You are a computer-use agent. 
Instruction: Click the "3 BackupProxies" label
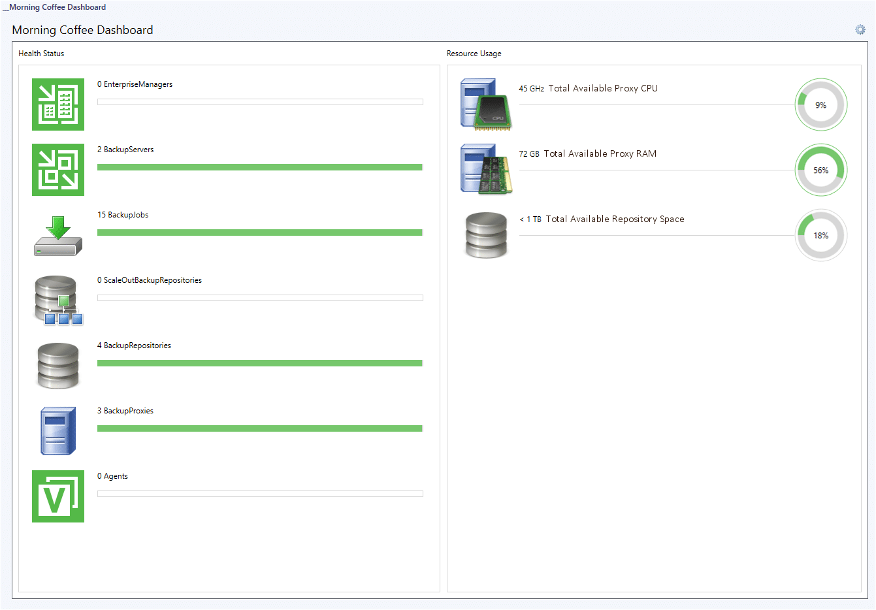125,411
